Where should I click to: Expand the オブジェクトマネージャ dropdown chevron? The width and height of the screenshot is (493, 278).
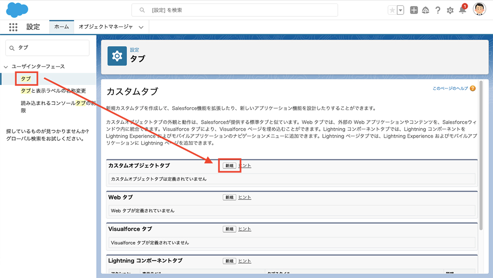point(141,27)
